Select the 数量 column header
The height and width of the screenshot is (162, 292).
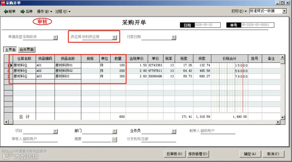tap(118, 59)
